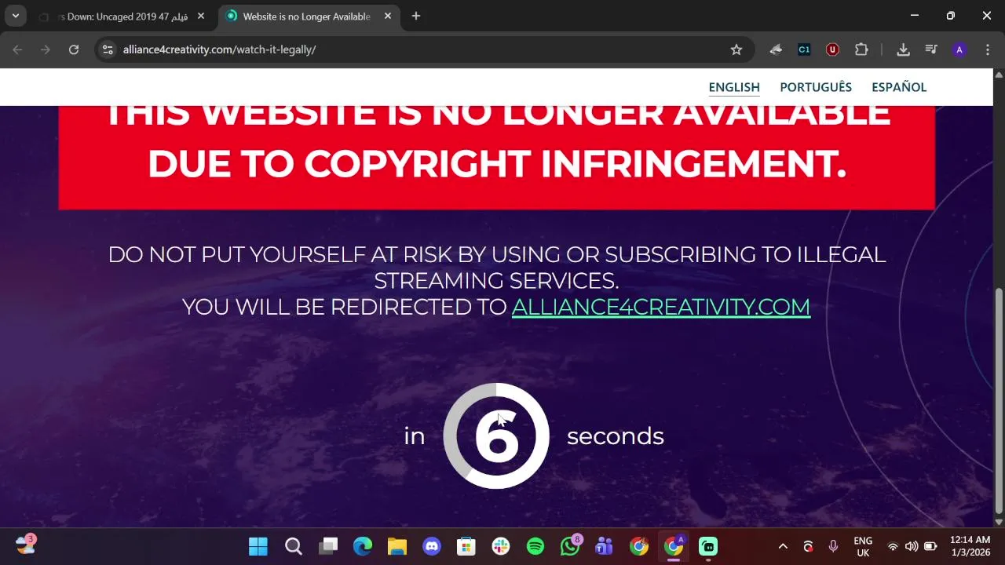This screenshot has height=565, width=1005.
Task: Open the Chrome three-dot menu
Action: [x=987, y=49]
